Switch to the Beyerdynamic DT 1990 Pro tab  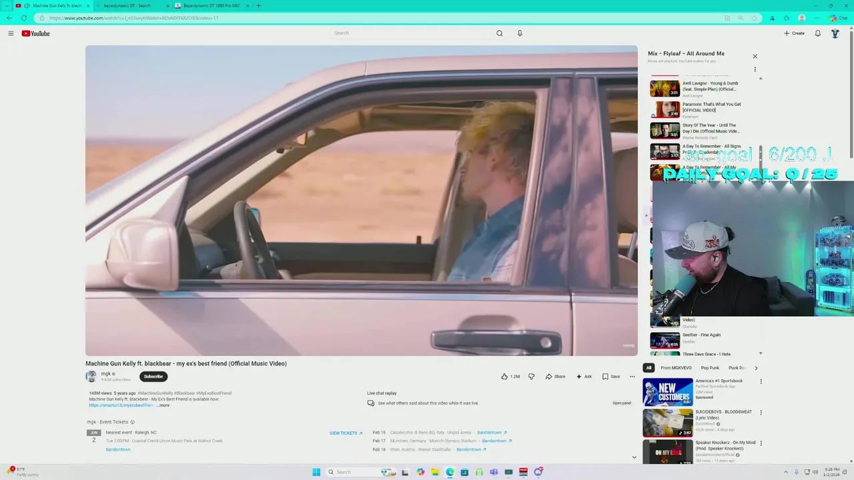[x=211, y=5]
